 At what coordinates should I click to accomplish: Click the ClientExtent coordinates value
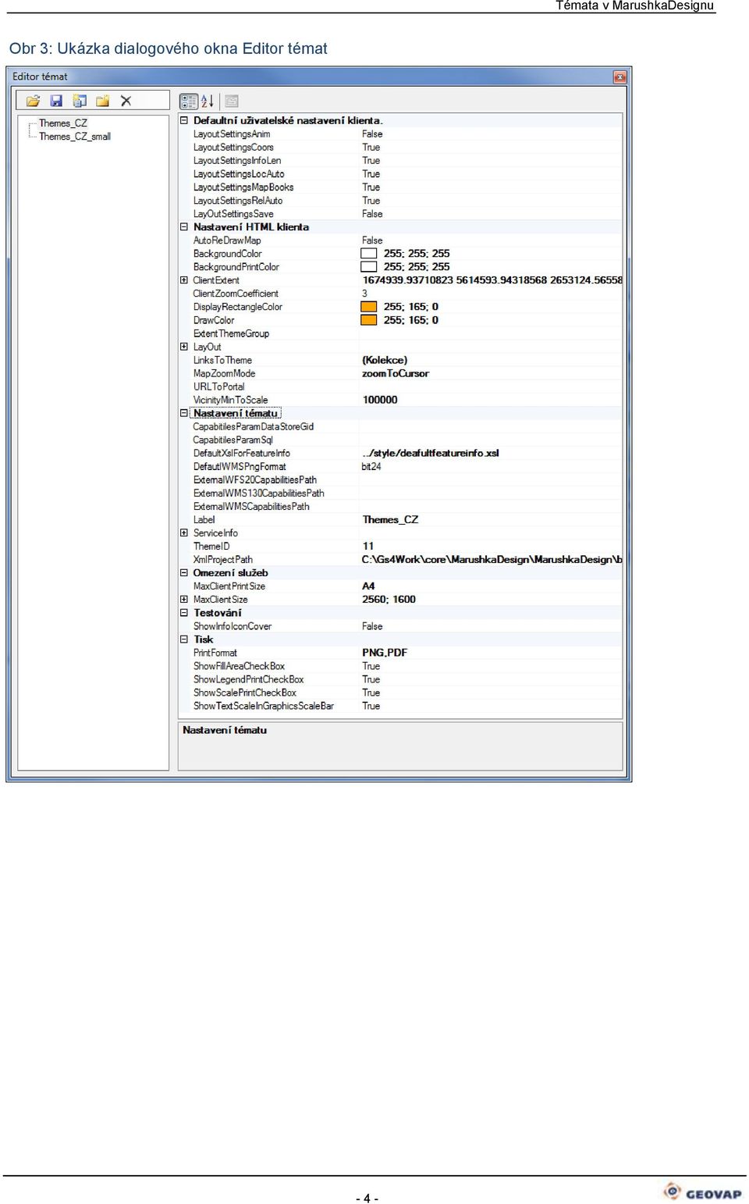pyautogui.click(x=492, y=280)
